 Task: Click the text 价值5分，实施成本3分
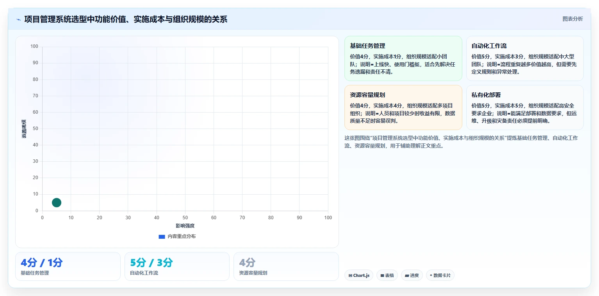(497, 56)
